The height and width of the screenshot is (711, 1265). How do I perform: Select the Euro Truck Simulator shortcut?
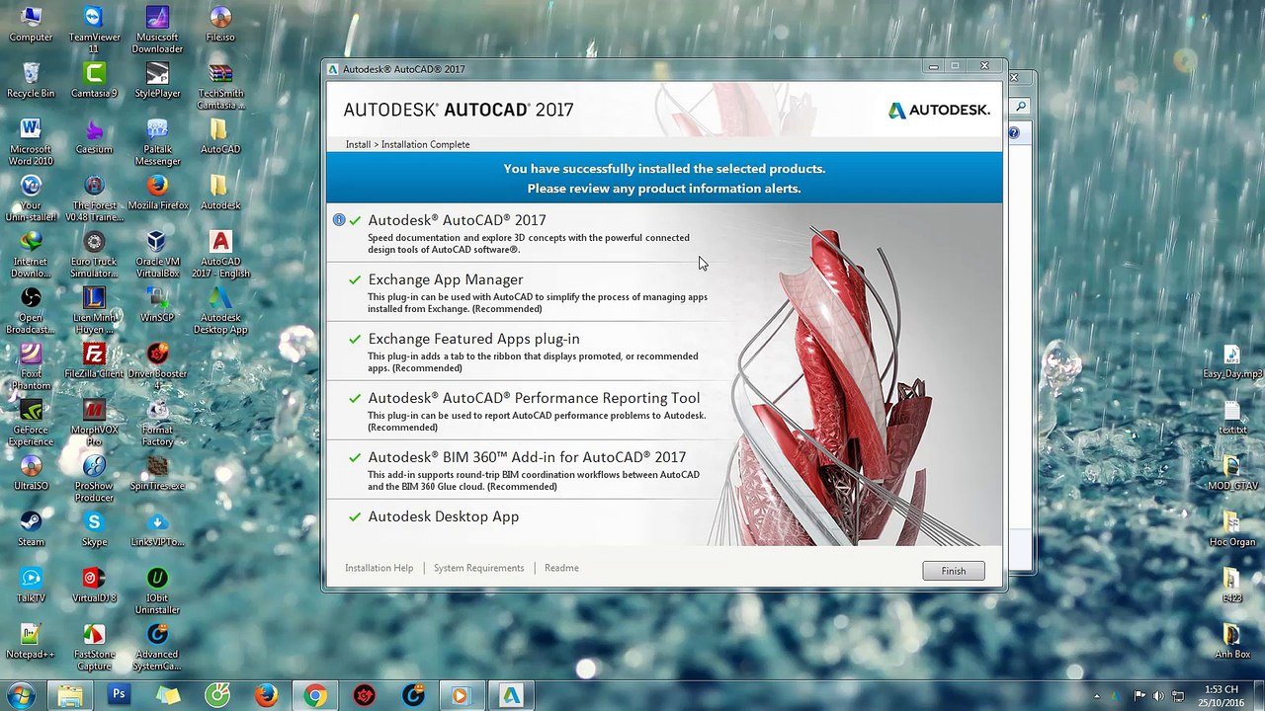point(94,254)
